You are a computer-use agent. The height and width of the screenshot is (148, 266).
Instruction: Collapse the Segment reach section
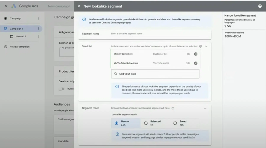coord(205,108)
